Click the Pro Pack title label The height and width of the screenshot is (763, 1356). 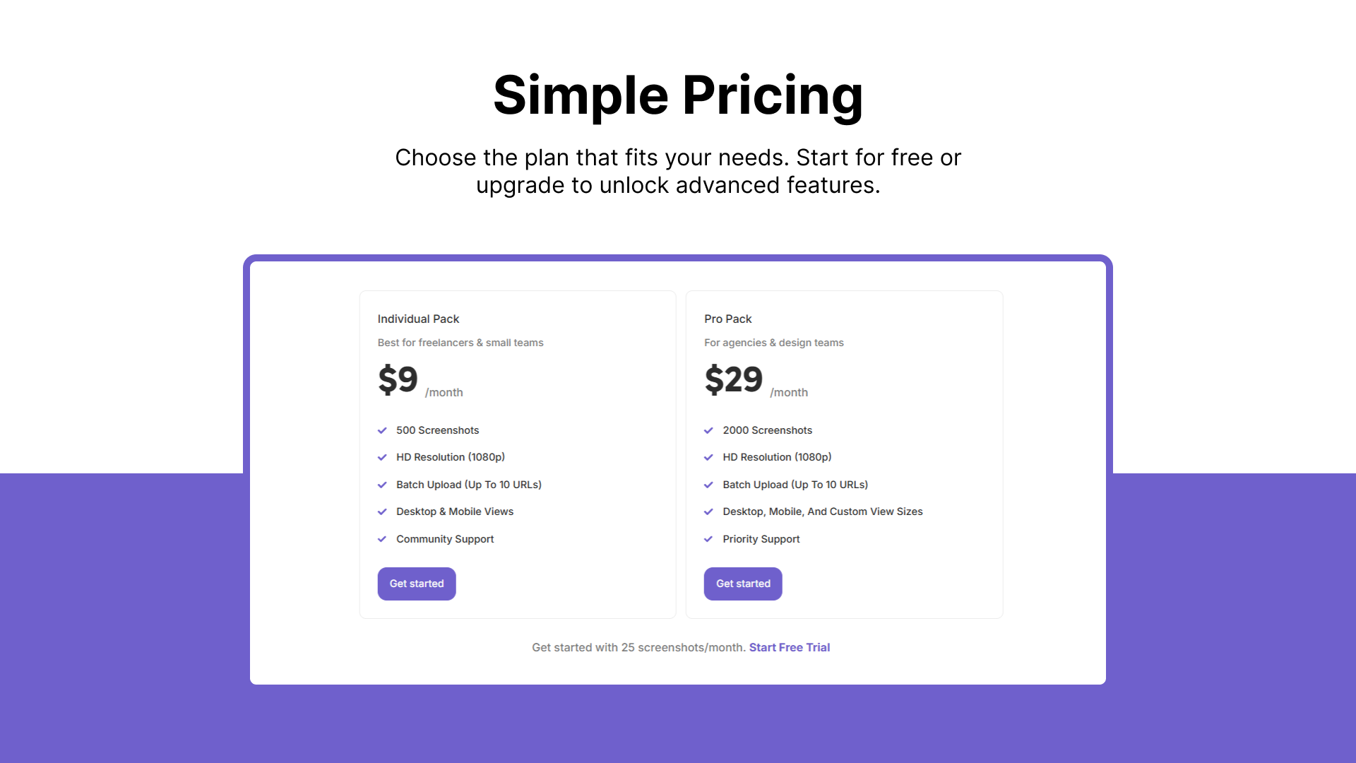728,319
